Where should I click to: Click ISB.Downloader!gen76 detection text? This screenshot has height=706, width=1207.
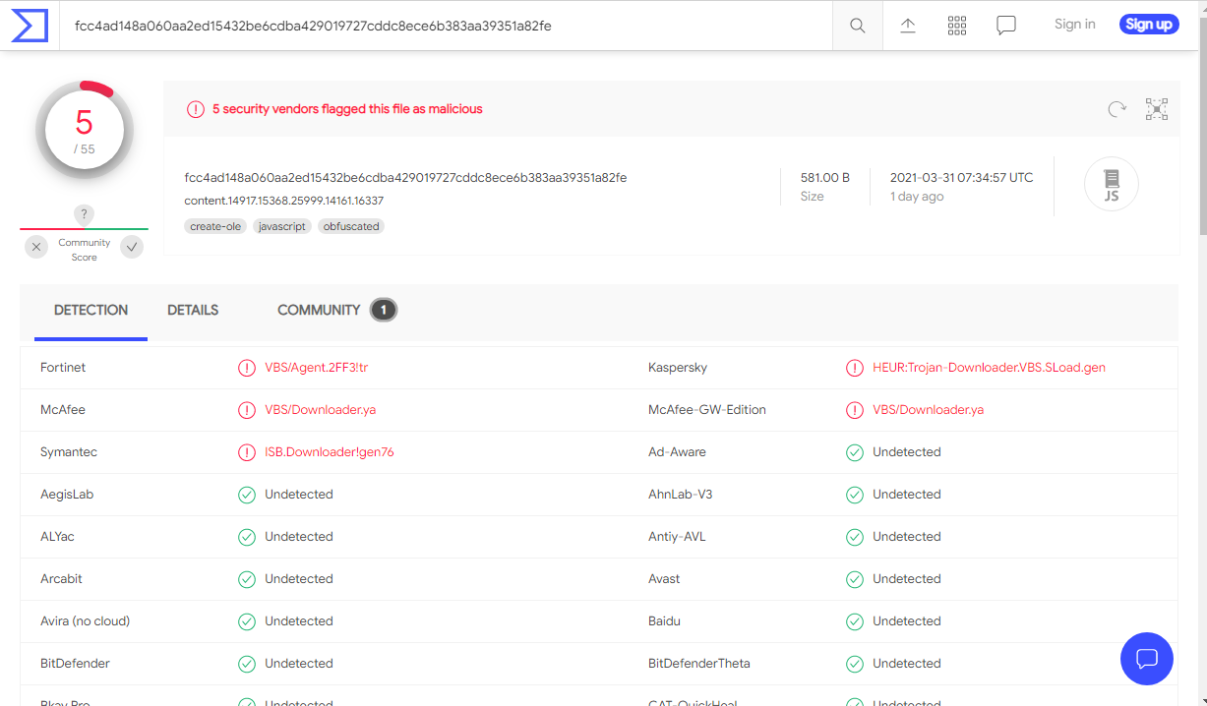coord(330,452)
